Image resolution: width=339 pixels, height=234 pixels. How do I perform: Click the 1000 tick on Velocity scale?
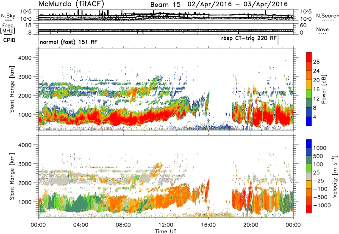(x=320, y=148)
